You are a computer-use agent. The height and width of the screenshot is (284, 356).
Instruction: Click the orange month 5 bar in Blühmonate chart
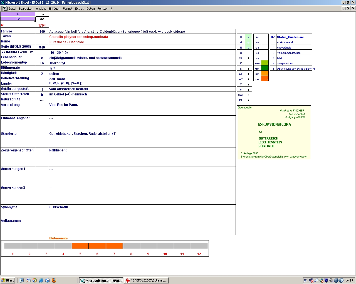[80, 246]
